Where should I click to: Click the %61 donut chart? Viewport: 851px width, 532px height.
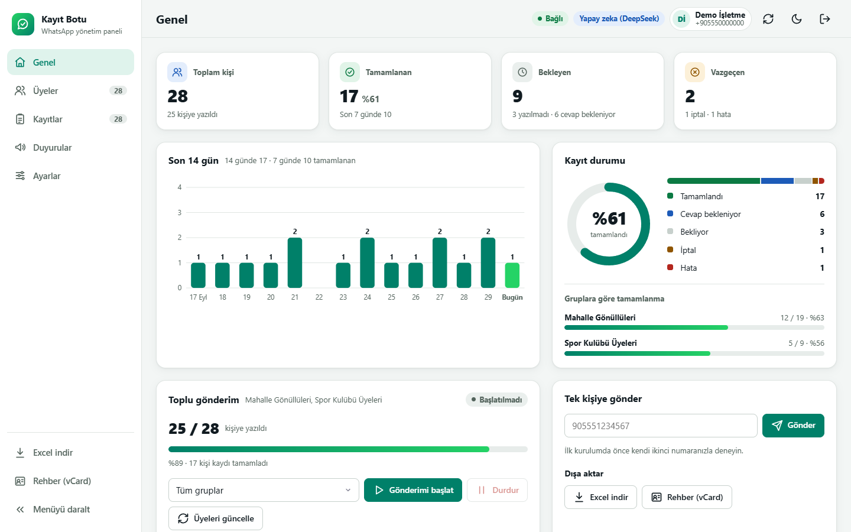coord(609,224)
